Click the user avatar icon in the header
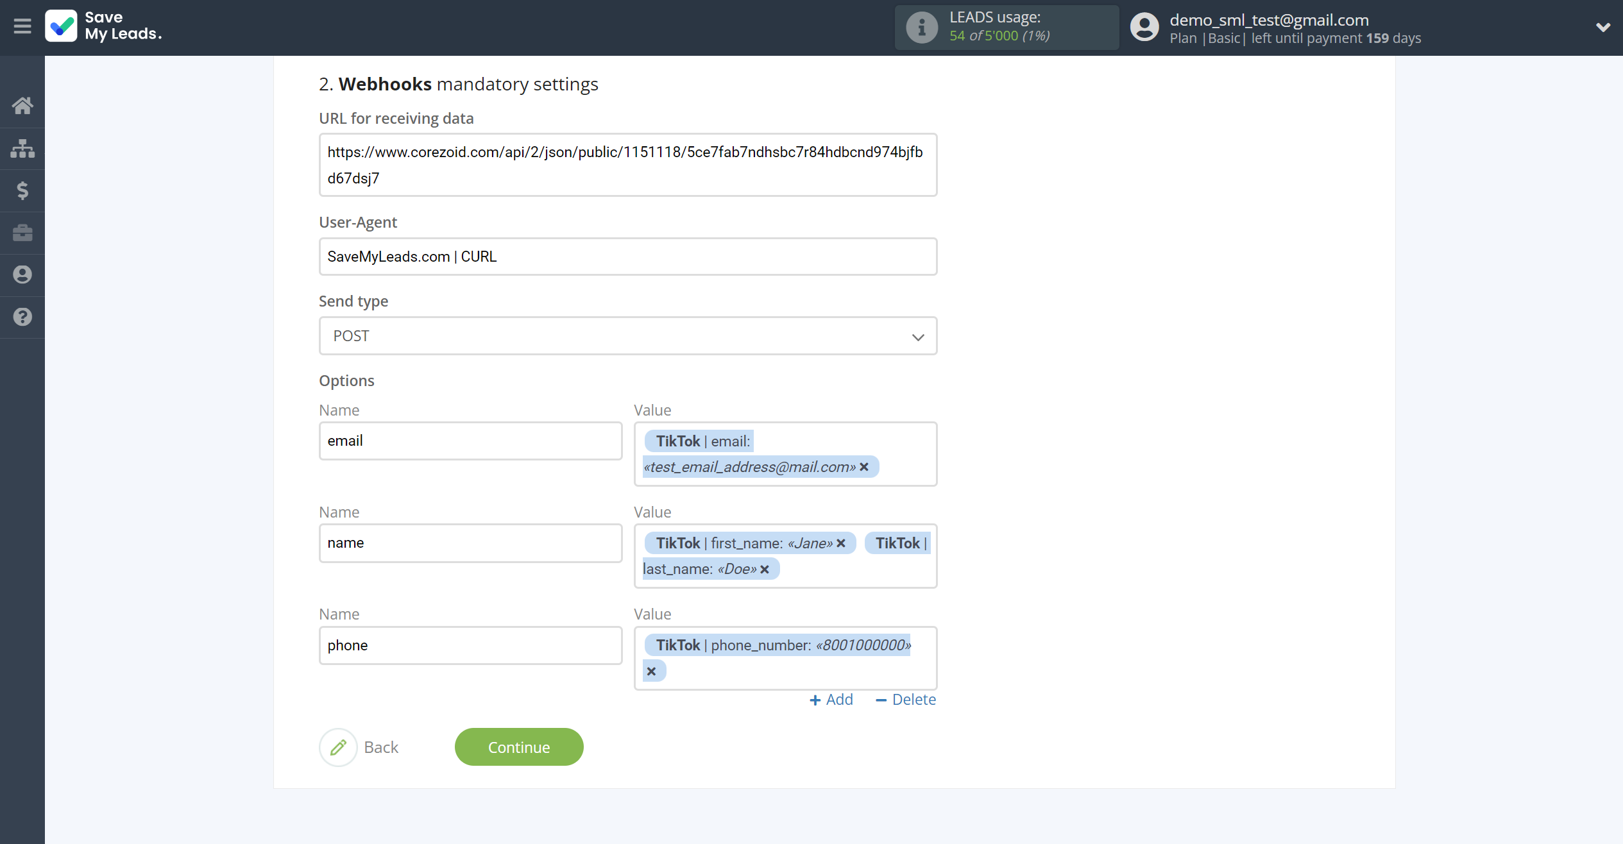Screen dimensions: 1623x844 click(1144, 28)
